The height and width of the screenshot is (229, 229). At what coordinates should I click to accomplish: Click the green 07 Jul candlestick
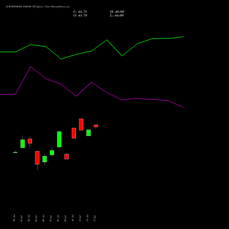click(52, 153)
